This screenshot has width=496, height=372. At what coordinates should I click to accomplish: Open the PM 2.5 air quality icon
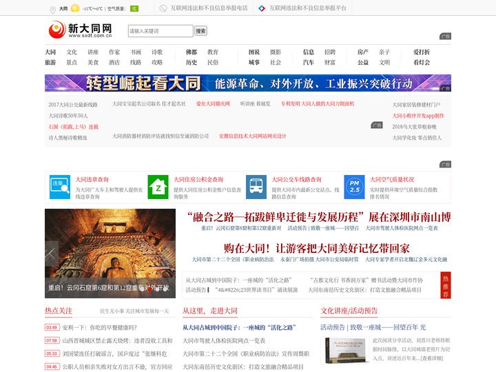pyautogui.click(x=354, y=187)
